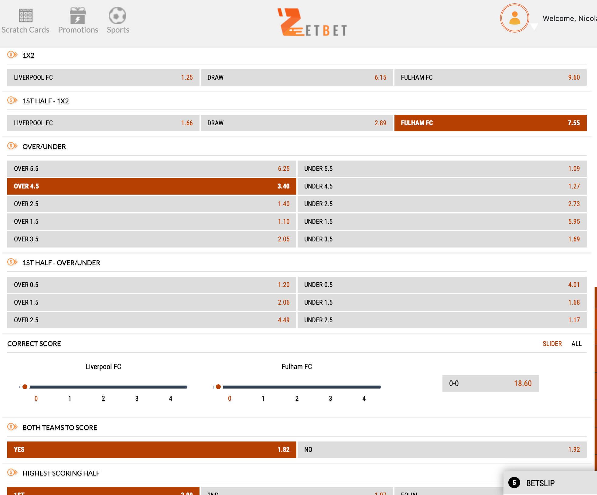The image size is (597, 495).
Task: Click the icon beside BOTH TEAMS TO SCORE
Action: (12, 427)
